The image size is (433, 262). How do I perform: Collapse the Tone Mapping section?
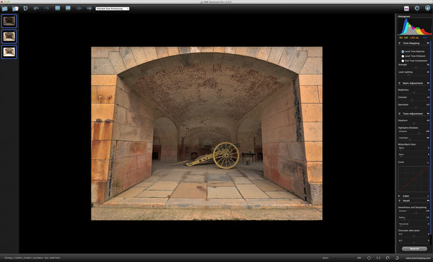click(x=399, y=43)
